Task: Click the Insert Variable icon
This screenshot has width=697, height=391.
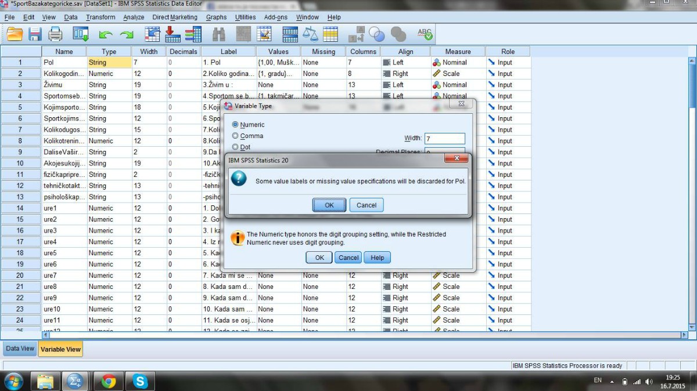Action: [264, 34]
